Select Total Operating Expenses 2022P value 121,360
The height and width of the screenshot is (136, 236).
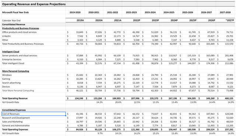point(135,130)
